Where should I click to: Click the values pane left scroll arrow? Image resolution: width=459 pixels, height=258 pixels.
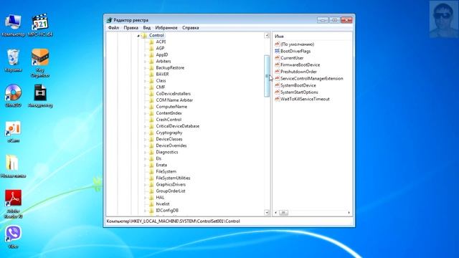pos(275,213)
